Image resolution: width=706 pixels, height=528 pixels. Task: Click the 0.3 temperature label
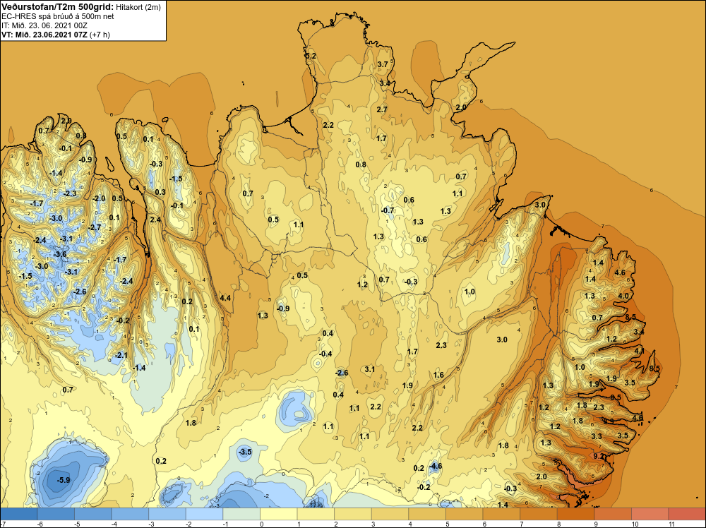point(160,192)
